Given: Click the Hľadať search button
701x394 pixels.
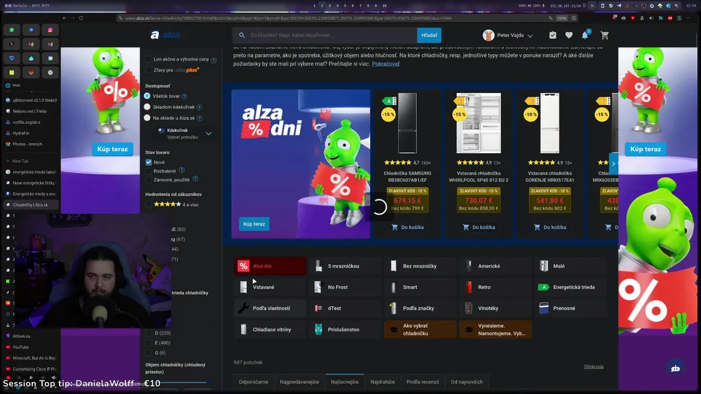Looking at the screenshot, I should point(429,35).
